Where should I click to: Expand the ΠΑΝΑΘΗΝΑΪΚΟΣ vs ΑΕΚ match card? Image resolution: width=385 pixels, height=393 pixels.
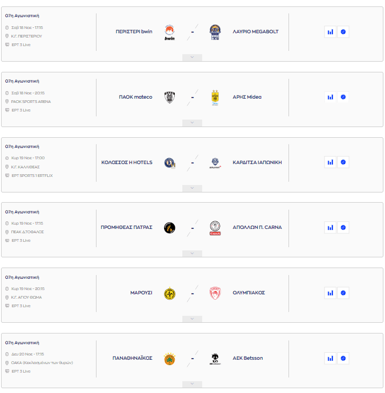pyautogui.click(x=192, y=384)
